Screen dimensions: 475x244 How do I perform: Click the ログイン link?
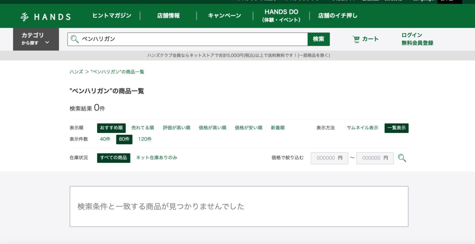[412, 35]
